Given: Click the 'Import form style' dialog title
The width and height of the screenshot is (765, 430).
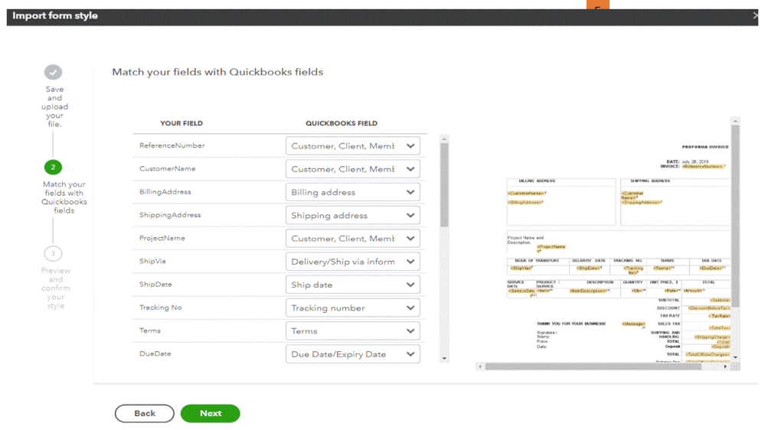Looking at the screenshot, I should coord(55,15).
